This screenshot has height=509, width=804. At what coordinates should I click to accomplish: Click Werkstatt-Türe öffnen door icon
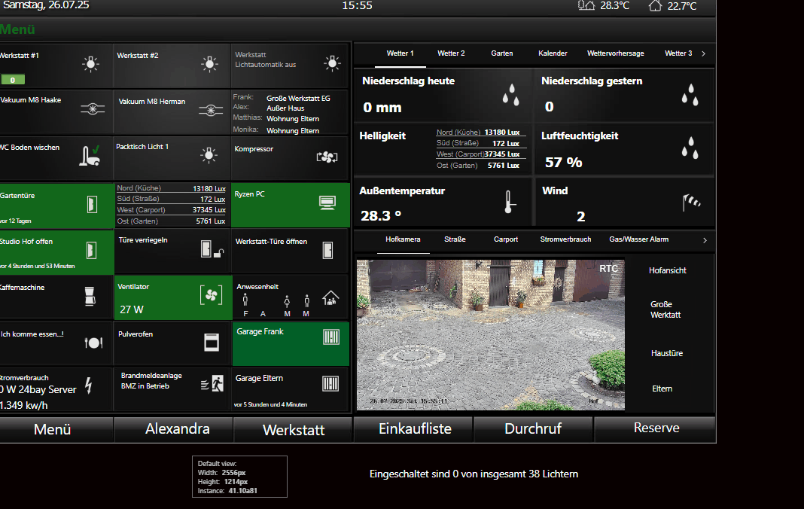327,251
